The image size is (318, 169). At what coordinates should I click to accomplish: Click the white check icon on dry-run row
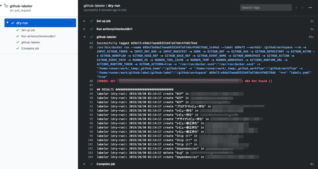13,23
